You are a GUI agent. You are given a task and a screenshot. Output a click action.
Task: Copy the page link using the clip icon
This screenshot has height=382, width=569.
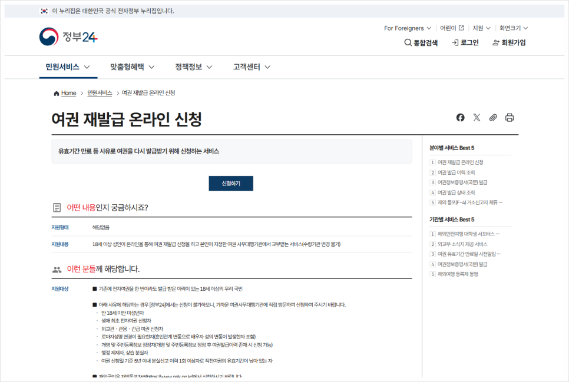(493, 118)
